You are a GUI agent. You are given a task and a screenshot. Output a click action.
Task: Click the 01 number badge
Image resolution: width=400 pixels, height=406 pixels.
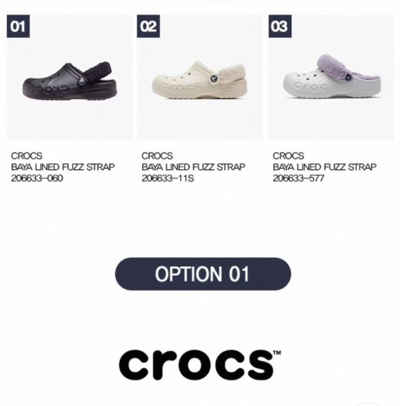coord(18,26)
